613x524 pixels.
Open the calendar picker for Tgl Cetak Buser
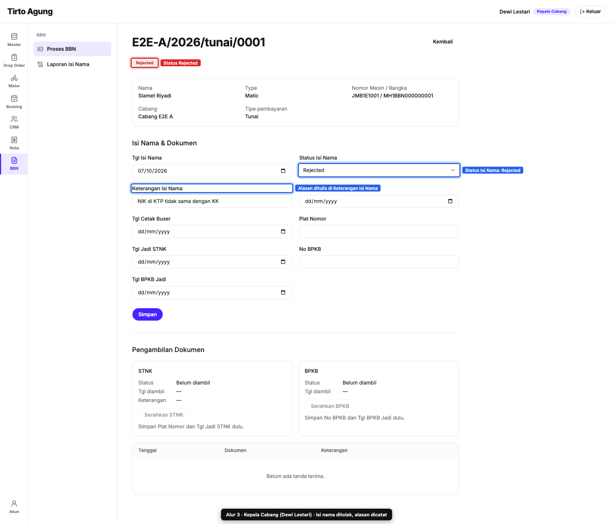tap(283, 232)
